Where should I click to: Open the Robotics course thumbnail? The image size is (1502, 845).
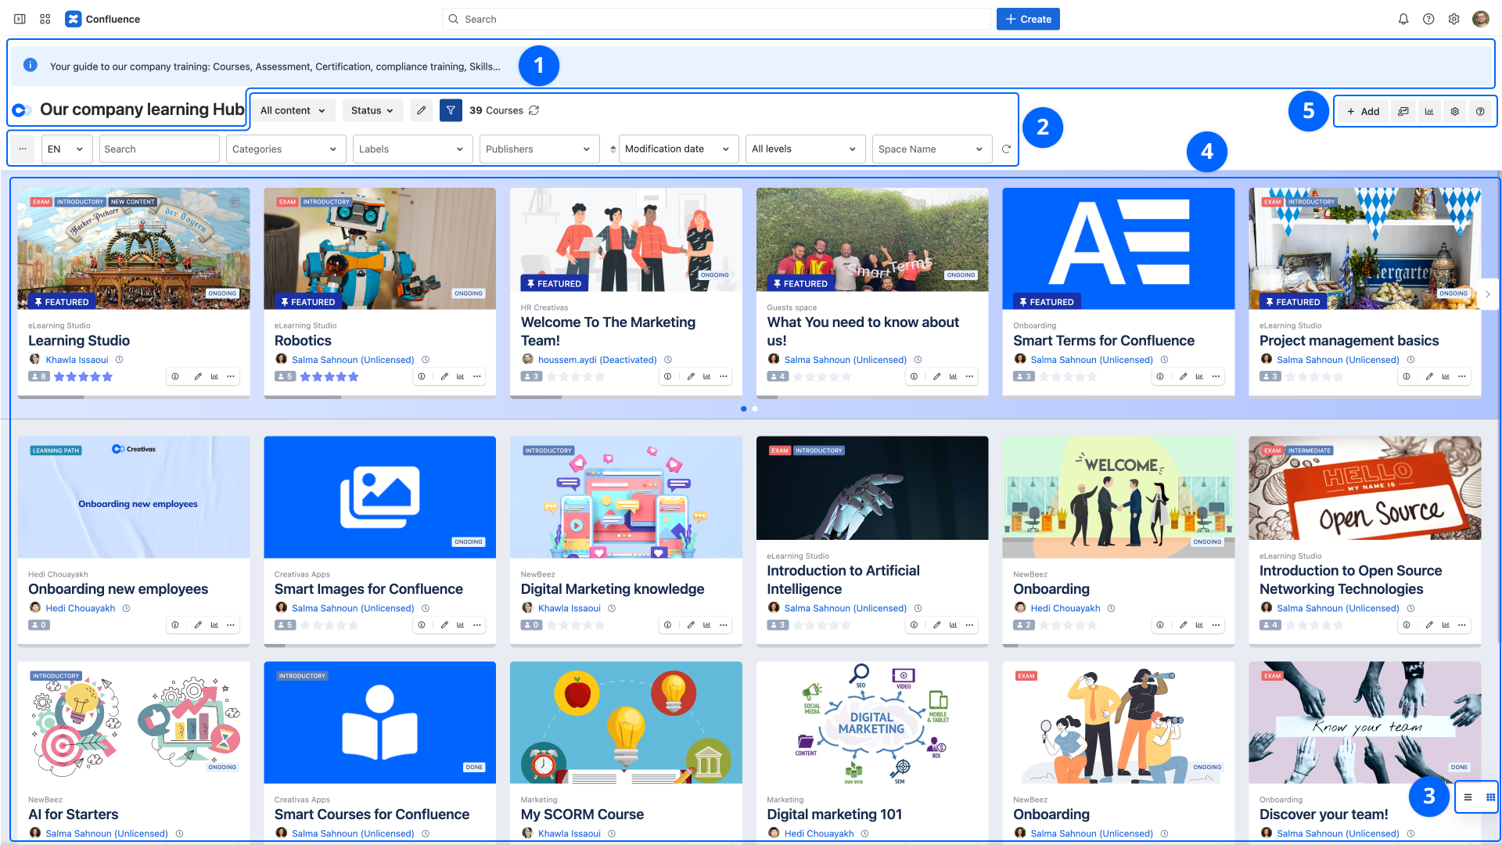pyautogui.click(x=379, y=248)
